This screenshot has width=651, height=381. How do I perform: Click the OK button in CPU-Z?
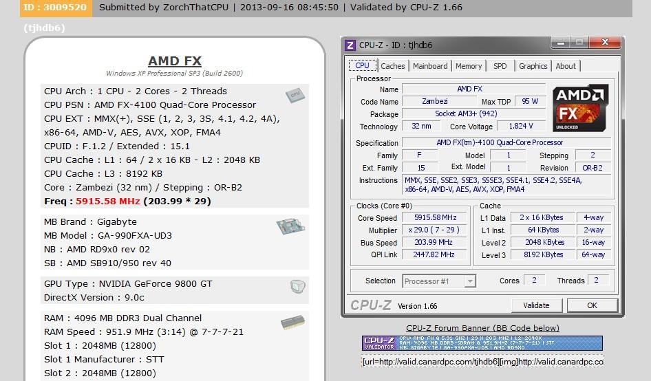click(x=592, y=305)
